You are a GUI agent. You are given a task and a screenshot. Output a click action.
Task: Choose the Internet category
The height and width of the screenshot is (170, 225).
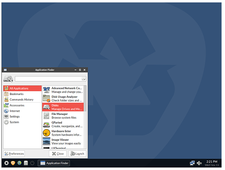22,111
